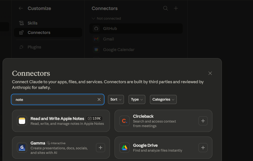This screenshot has width=253, height=161.
Task: Click the Circleback logo icon
Action: pyautogui.click(x=125, y=121)
